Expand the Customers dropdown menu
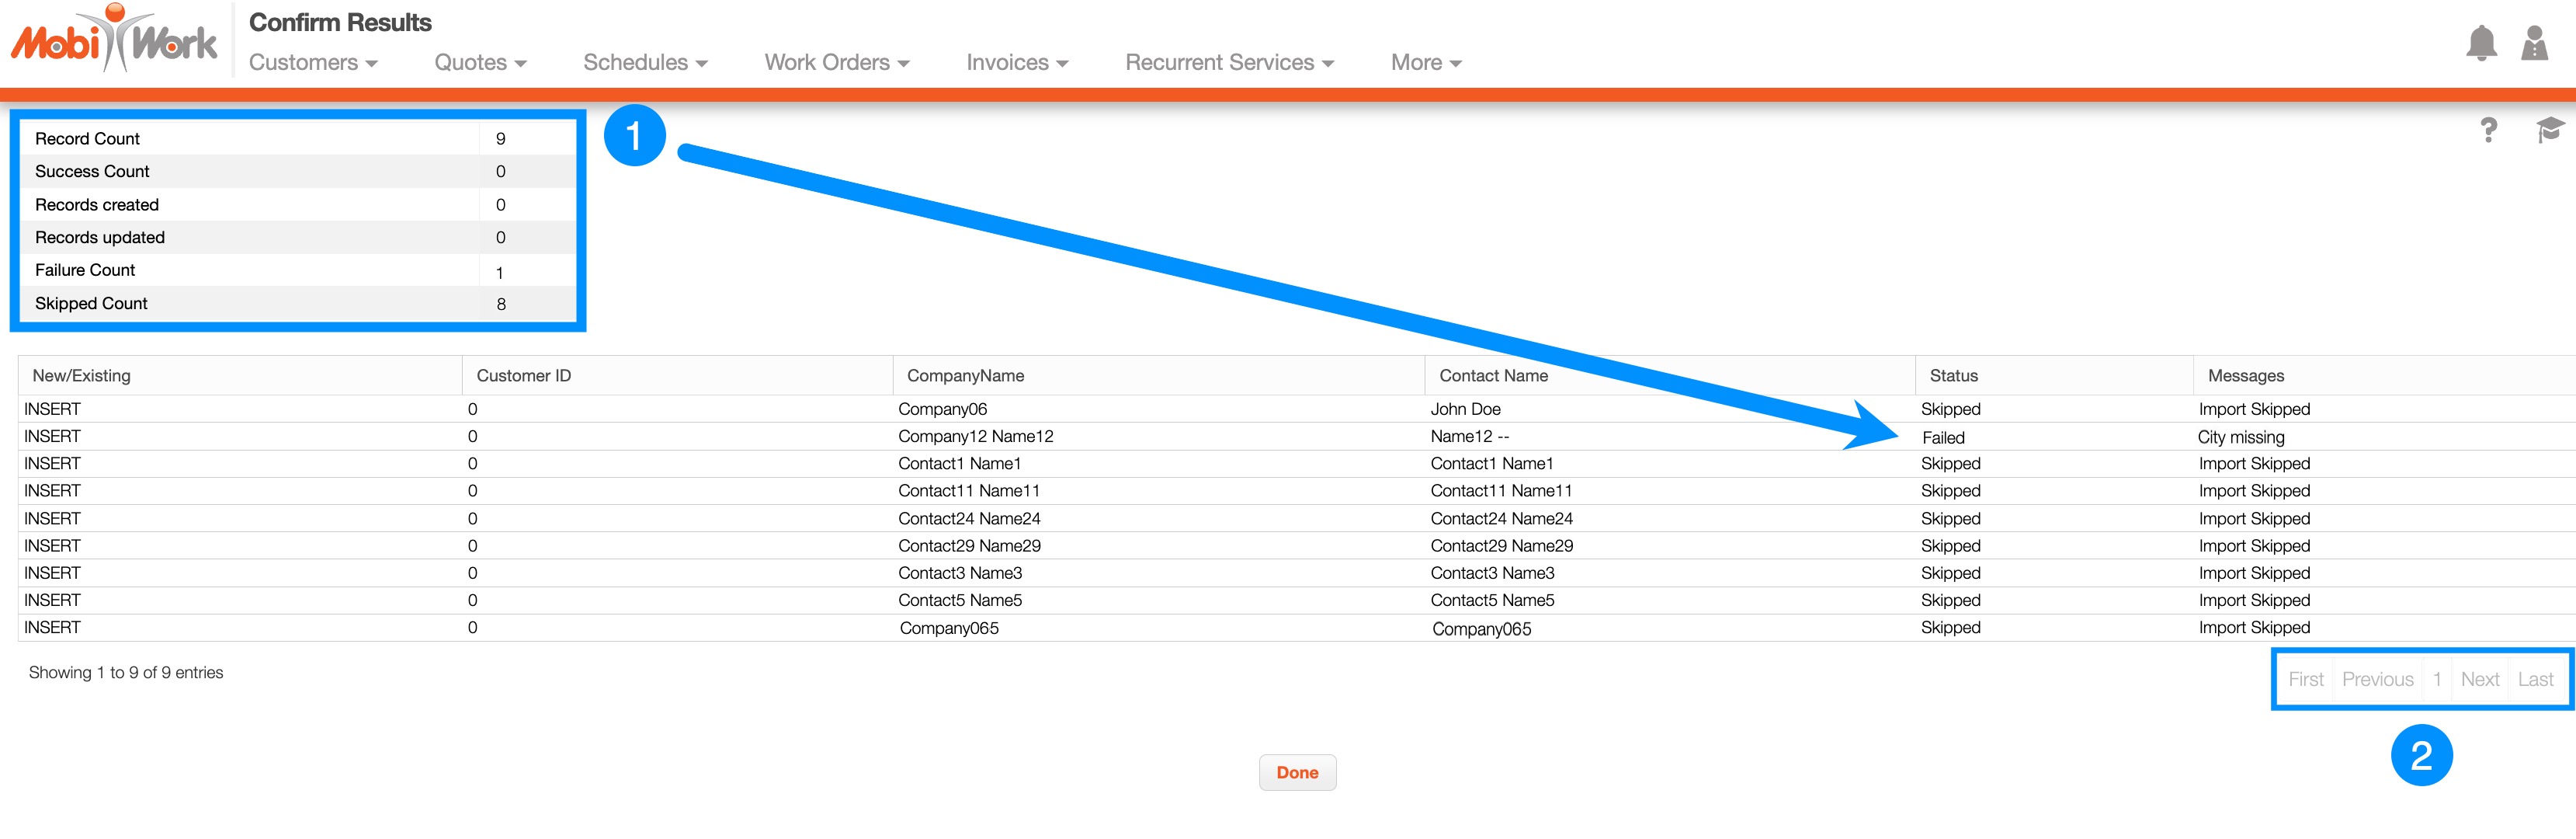 [x=313, y=62]
